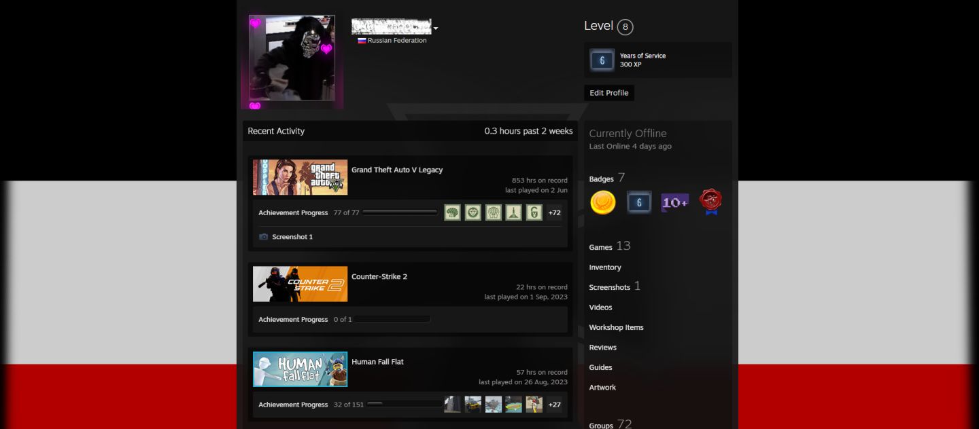
Task: Open the Grand Theft Auto V Legacy title link
Action: point(397,170)
